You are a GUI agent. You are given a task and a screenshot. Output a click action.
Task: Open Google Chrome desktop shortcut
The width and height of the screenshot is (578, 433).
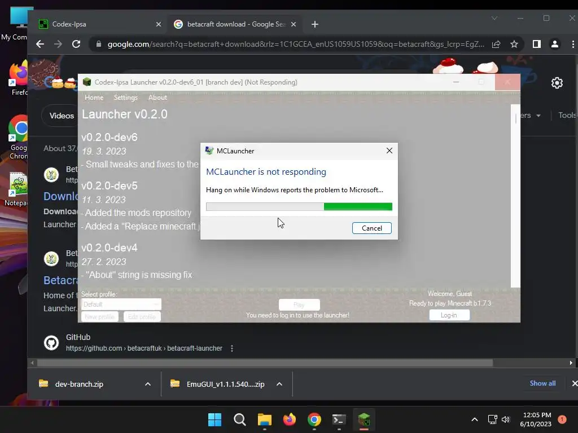18,138
